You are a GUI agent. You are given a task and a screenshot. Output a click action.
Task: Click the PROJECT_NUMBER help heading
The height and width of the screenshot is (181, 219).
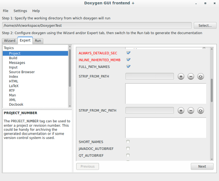(21, 113)
